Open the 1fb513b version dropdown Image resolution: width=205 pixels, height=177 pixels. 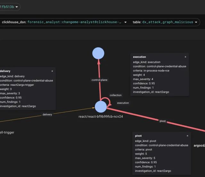click(9, 7)
